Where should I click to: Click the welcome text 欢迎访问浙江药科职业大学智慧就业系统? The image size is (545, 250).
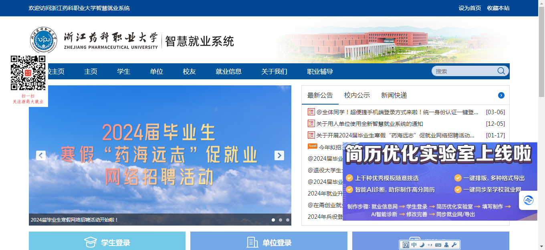[79, 8]
